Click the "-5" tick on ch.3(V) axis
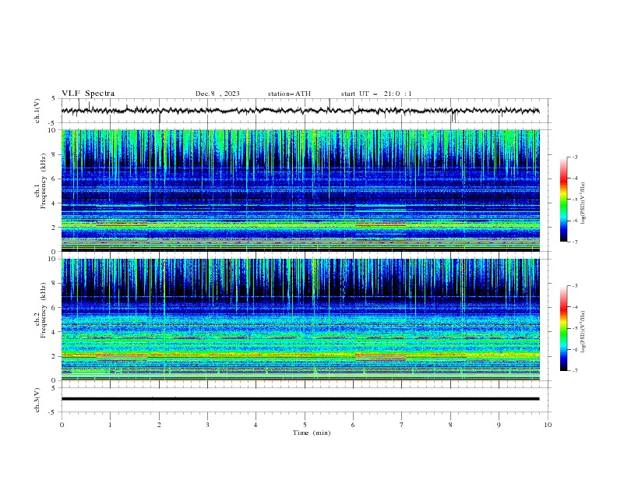 tap(52, 412)
